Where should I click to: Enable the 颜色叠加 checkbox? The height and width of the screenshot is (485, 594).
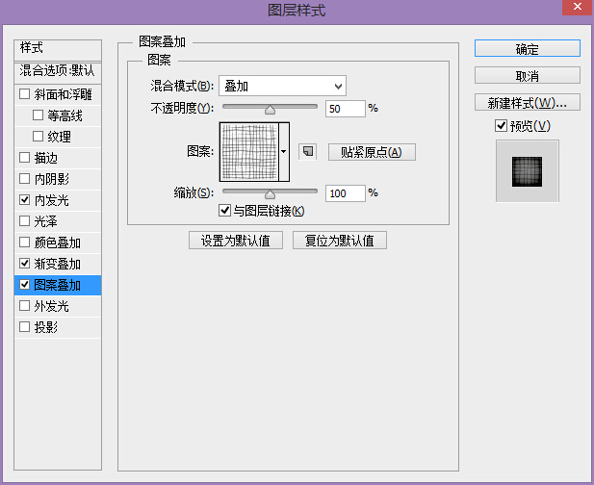(25, 242)
